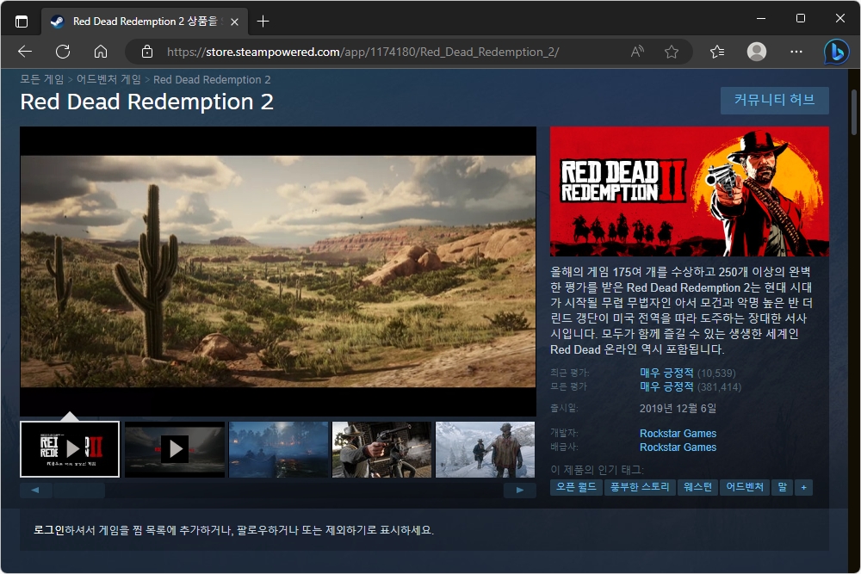The height and width of the screenshot is (574, 861).
Task: Open the 커뮤니티 허브 button
Action: [774, 100]
